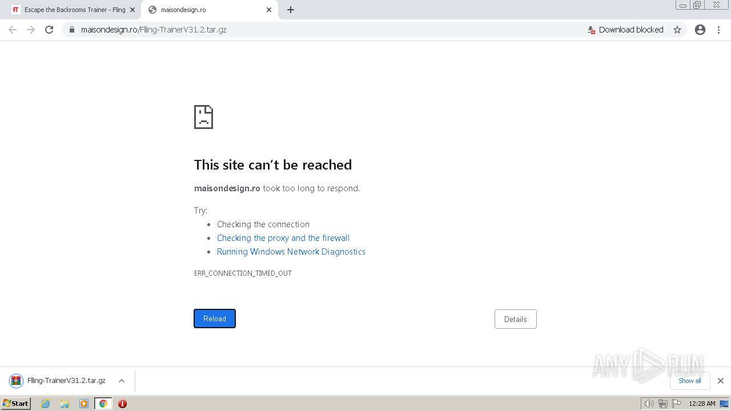Click the sad page error icon
731x411 pixels.
click(203, 117)
